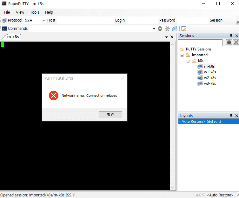The width and height of the screenshot is (239, 198).
Task: Close the Layouts panel
Action: (x=236, y=116)
